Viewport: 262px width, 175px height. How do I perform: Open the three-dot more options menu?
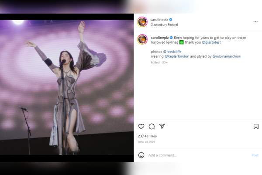tap(255, 22)
